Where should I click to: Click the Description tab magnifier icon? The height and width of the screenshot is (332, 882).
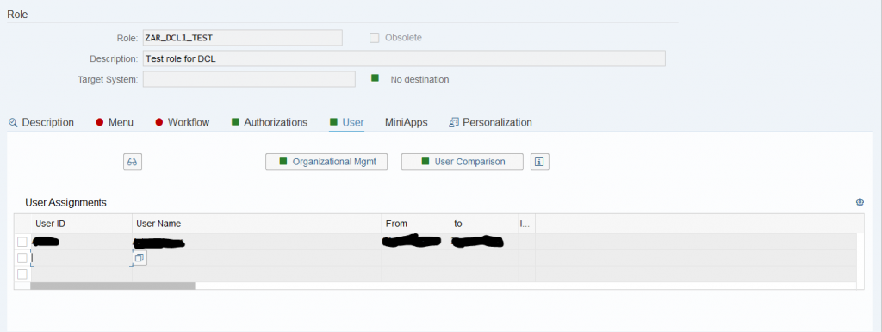point(14,122)
